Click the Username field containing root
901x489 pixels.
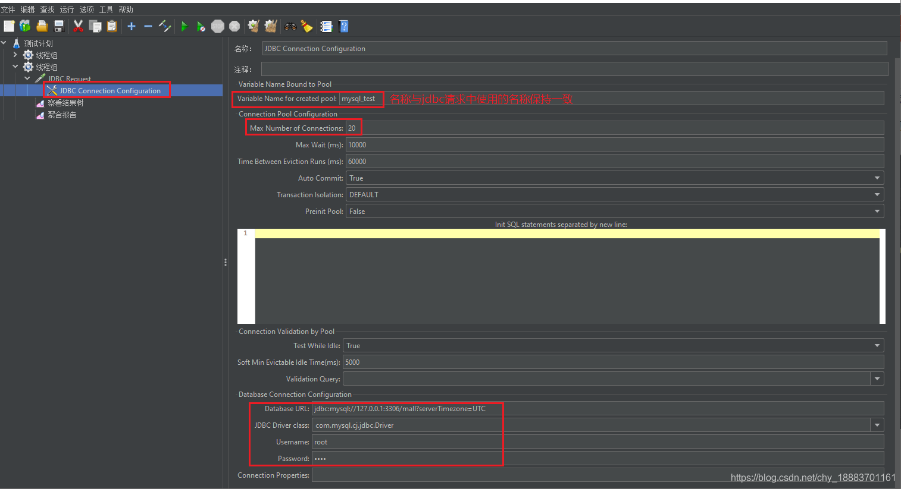click(598, 441)
